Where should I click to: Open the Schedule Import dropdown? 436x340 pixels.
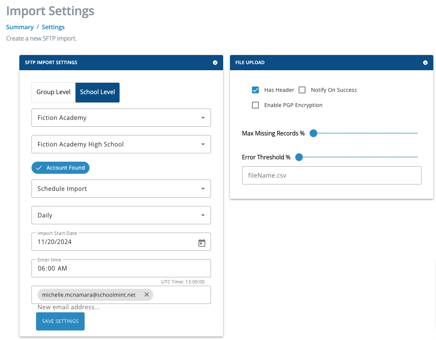[121, 189]
